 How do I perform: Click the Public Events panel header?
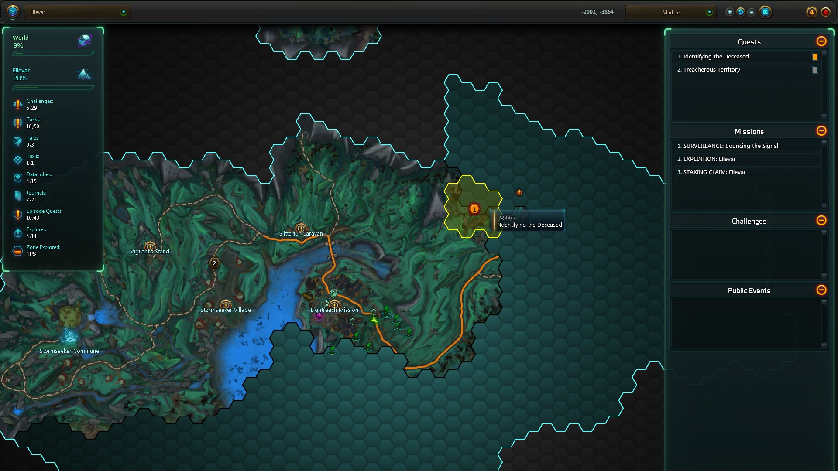pyautogui.click(x=749, y=290)
